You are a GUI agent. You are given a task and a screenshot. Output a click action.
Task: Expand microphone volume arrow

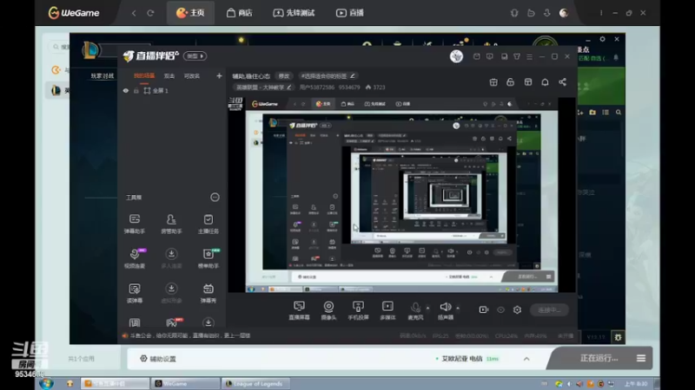click(x=427, y=308)
